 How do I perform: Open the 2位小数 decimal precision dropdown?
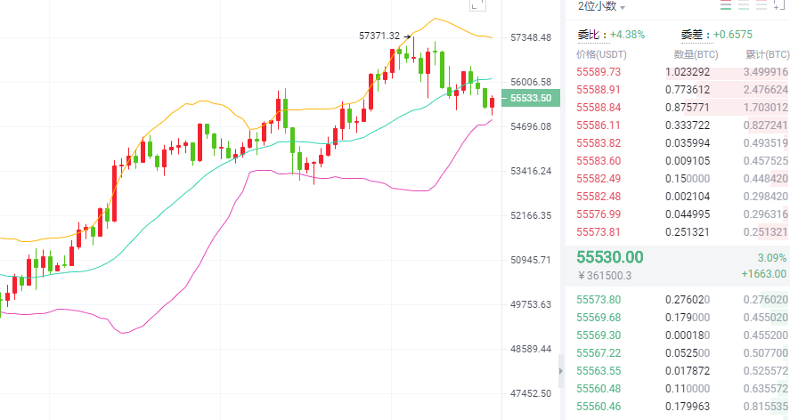(x=601, y=7)
